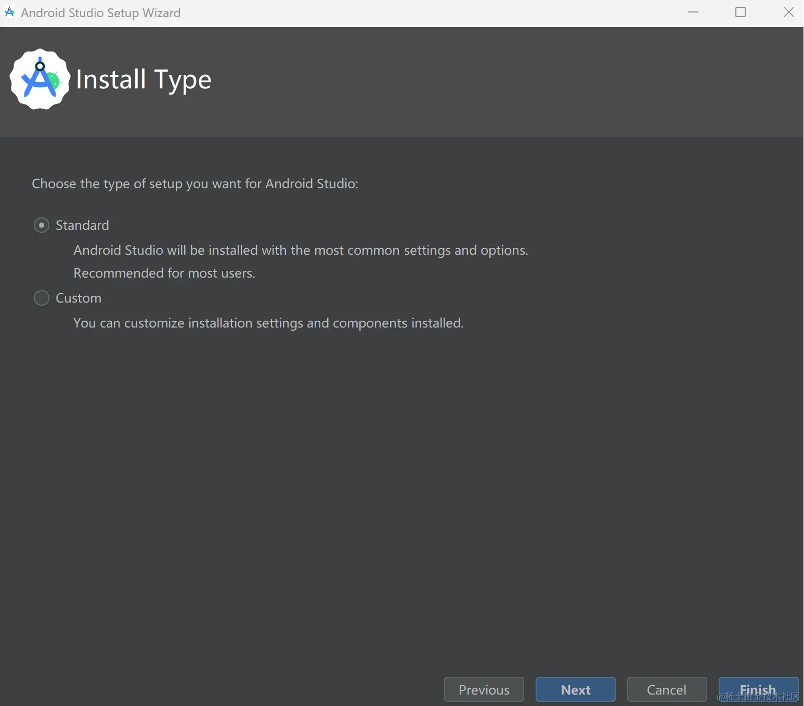Click the 'You can customize installation settings' description
This screenshot has width=804, height=706.
[x=268, y=323]
